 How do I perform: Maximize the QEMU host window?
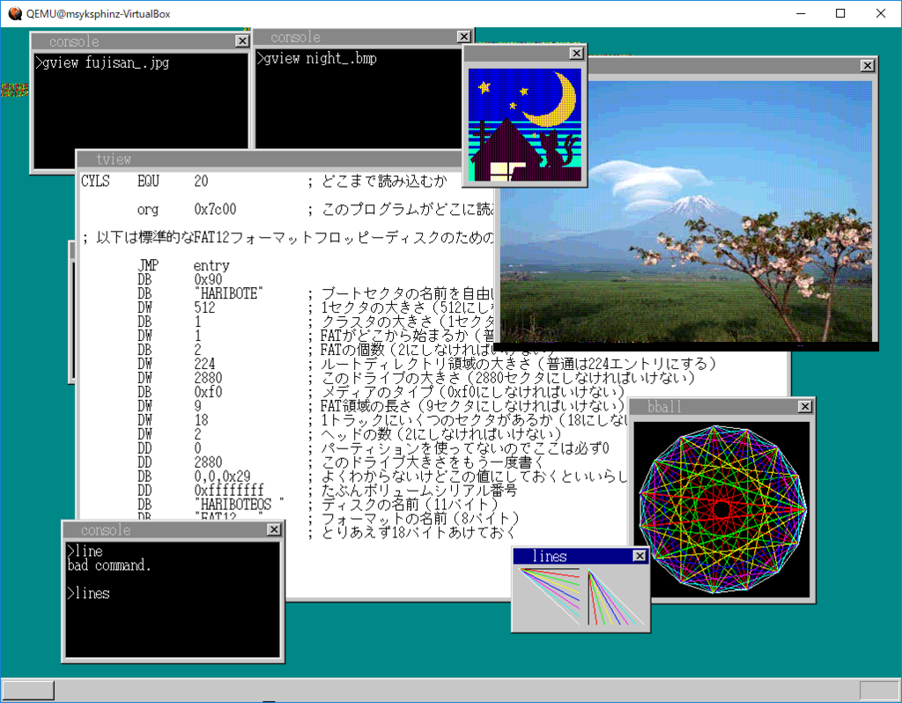point(840,13)
